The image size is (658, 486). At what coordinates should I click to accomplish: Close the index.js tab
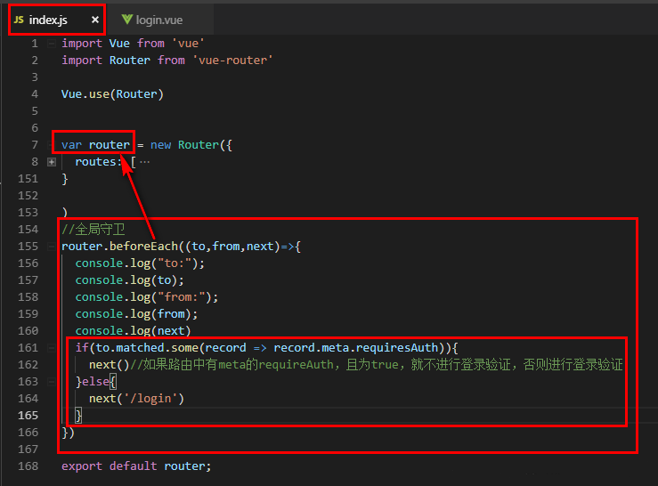(x=95, y=20)
